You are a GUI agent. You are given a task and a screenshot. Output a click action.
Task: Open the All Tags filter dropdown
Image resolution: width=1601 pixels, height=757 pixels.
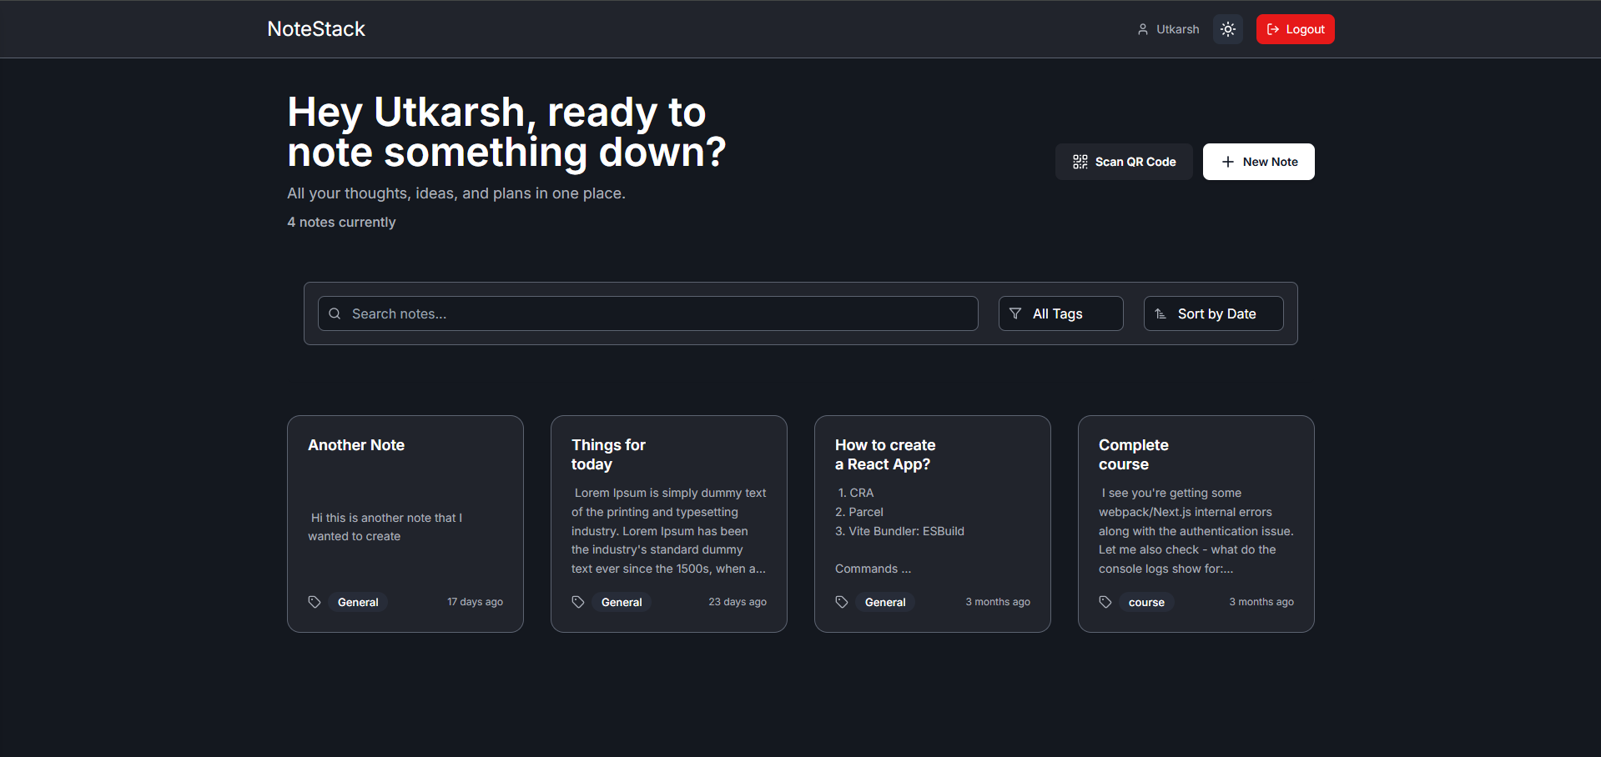click(x=1060, y=313)
